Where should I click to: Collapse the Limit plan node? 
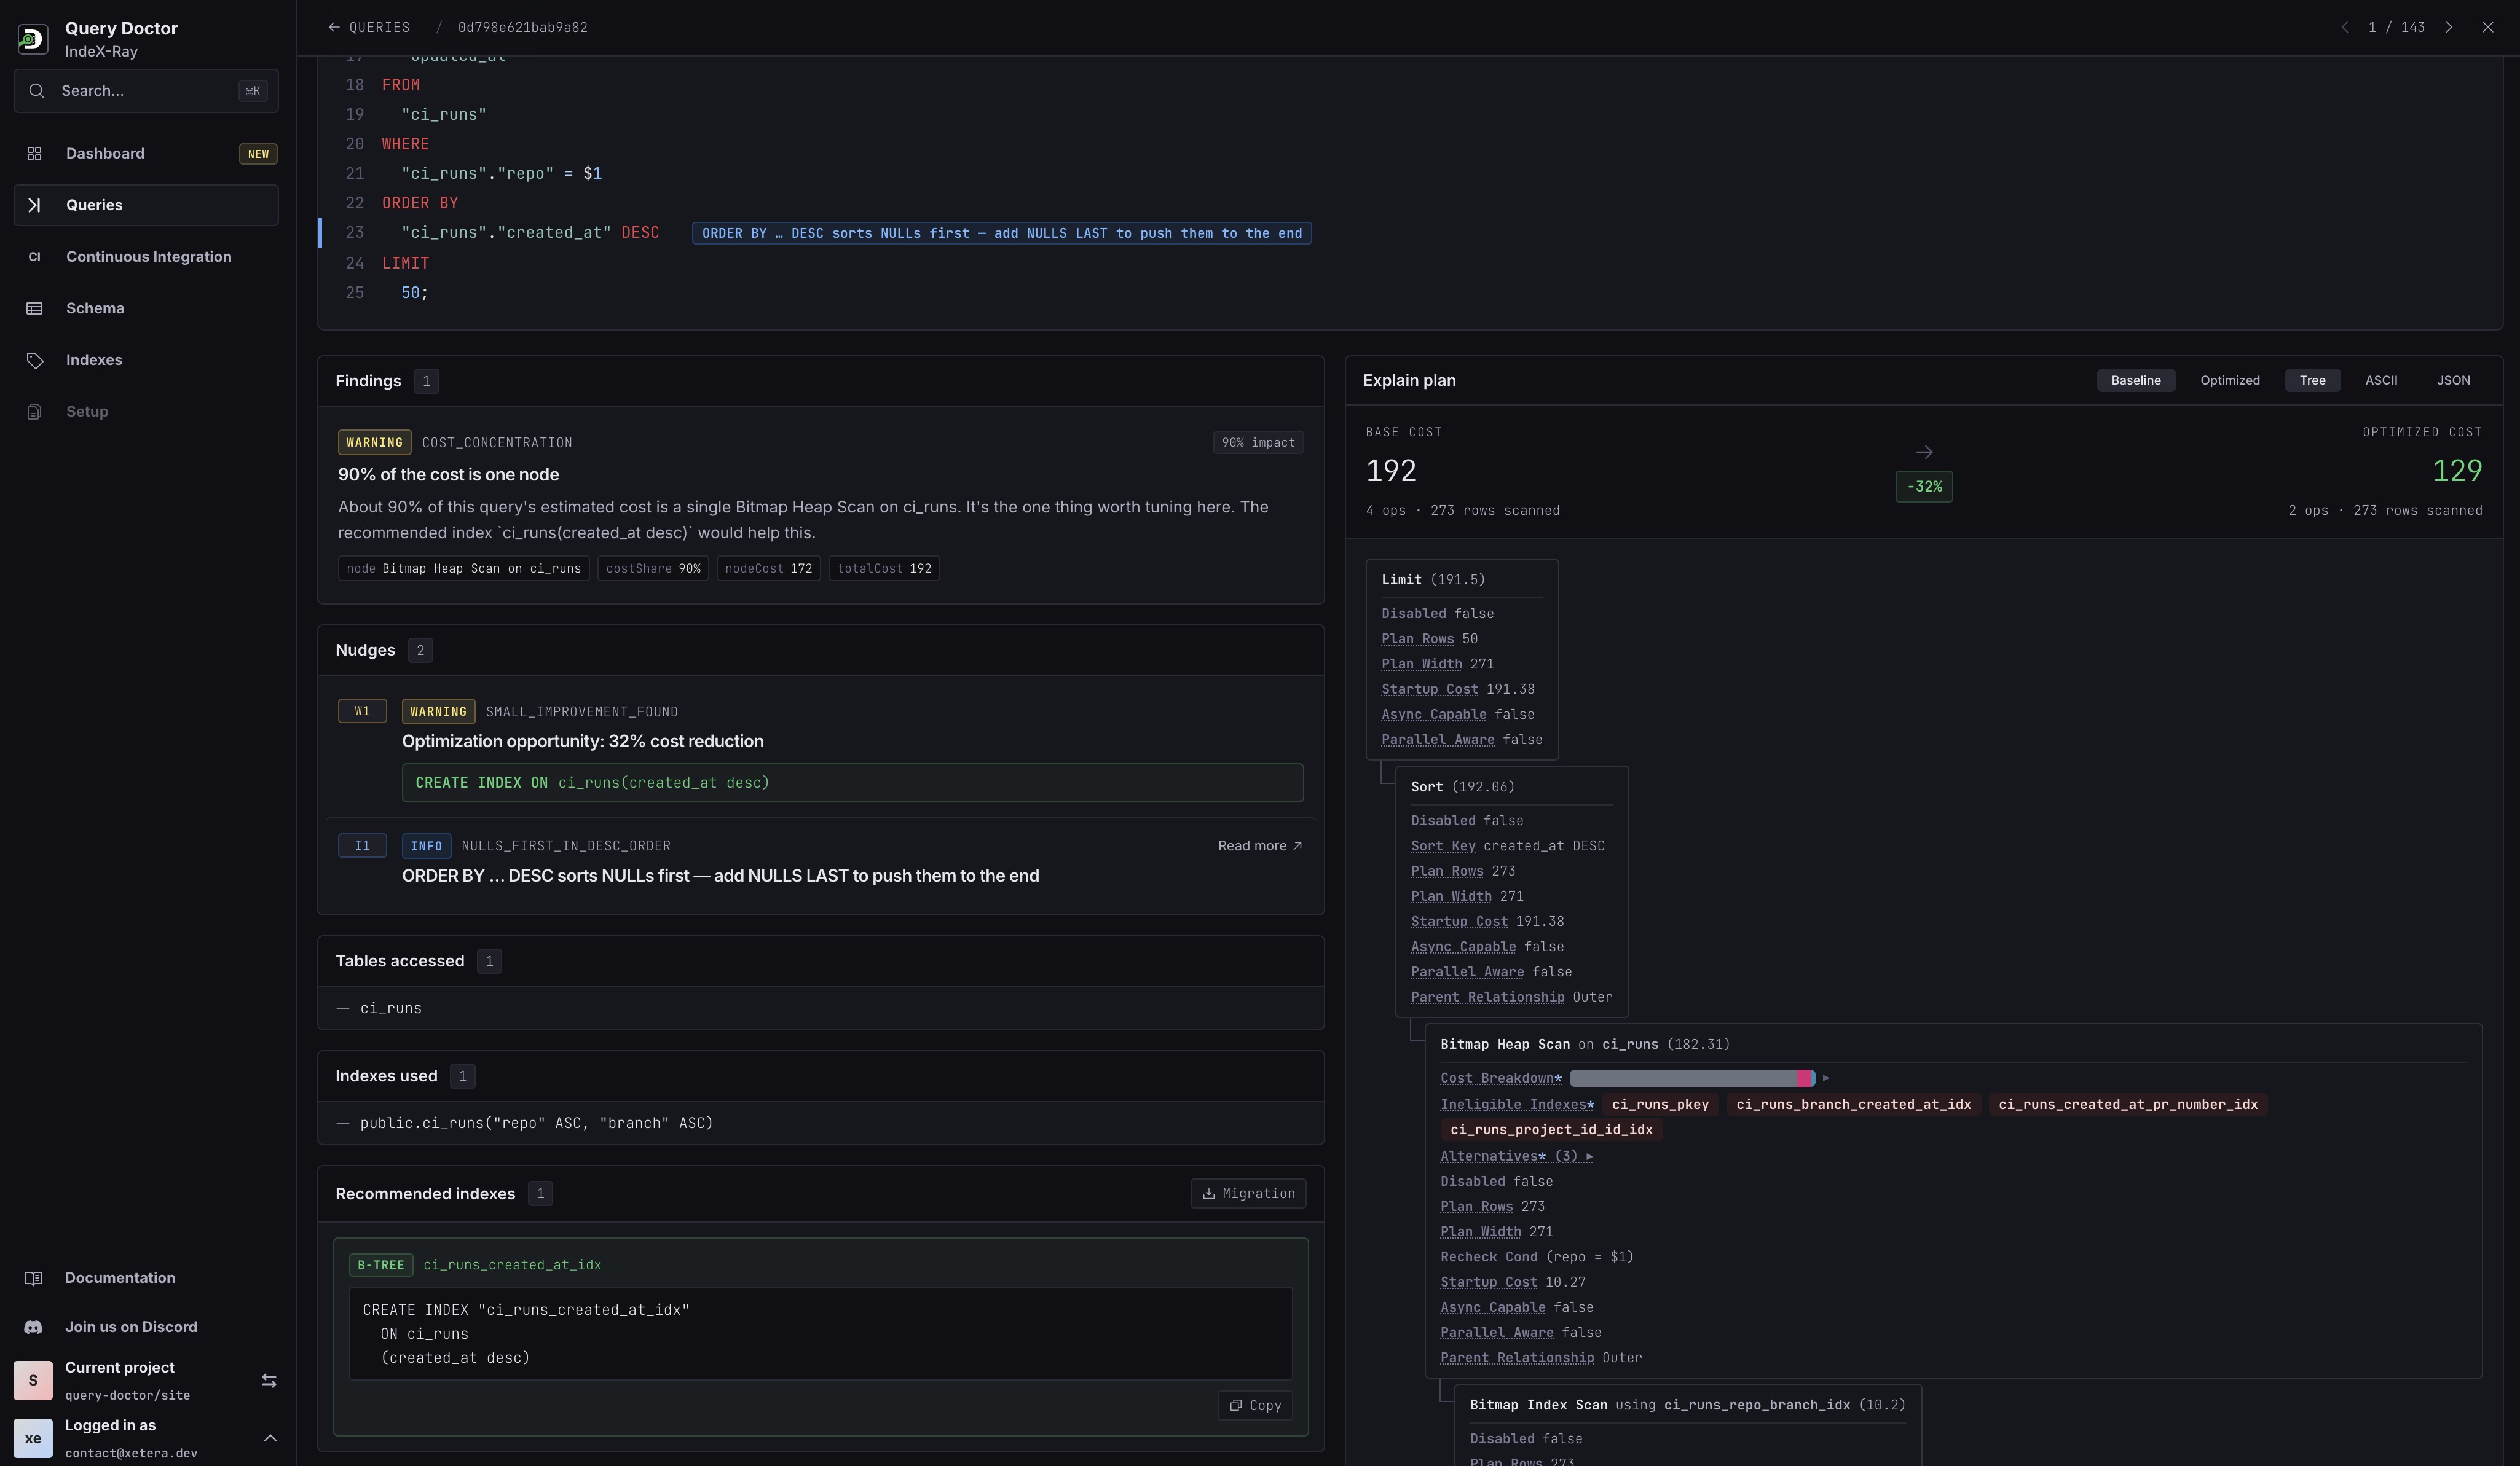[x=1432, y=579]
